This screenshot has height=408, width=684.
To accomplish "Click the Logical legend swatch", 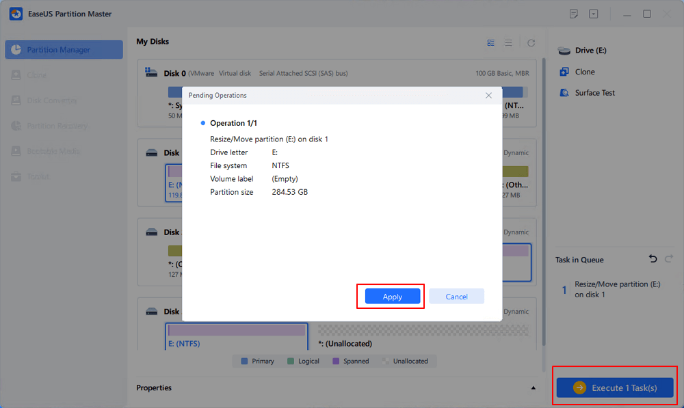I will coord(291,361).
